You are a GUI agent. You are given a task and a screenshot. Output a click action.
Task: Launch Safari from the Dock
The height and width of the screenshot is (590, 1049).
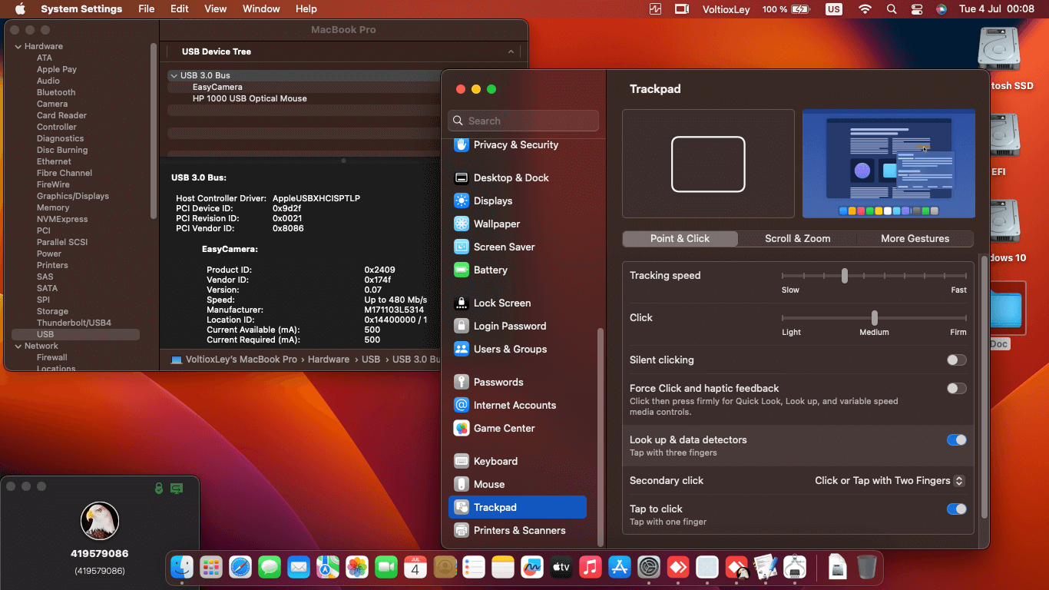240,568
